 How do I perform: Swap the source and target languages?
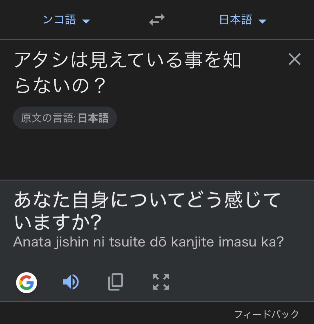pyautogui.click(x=157, y=20)
